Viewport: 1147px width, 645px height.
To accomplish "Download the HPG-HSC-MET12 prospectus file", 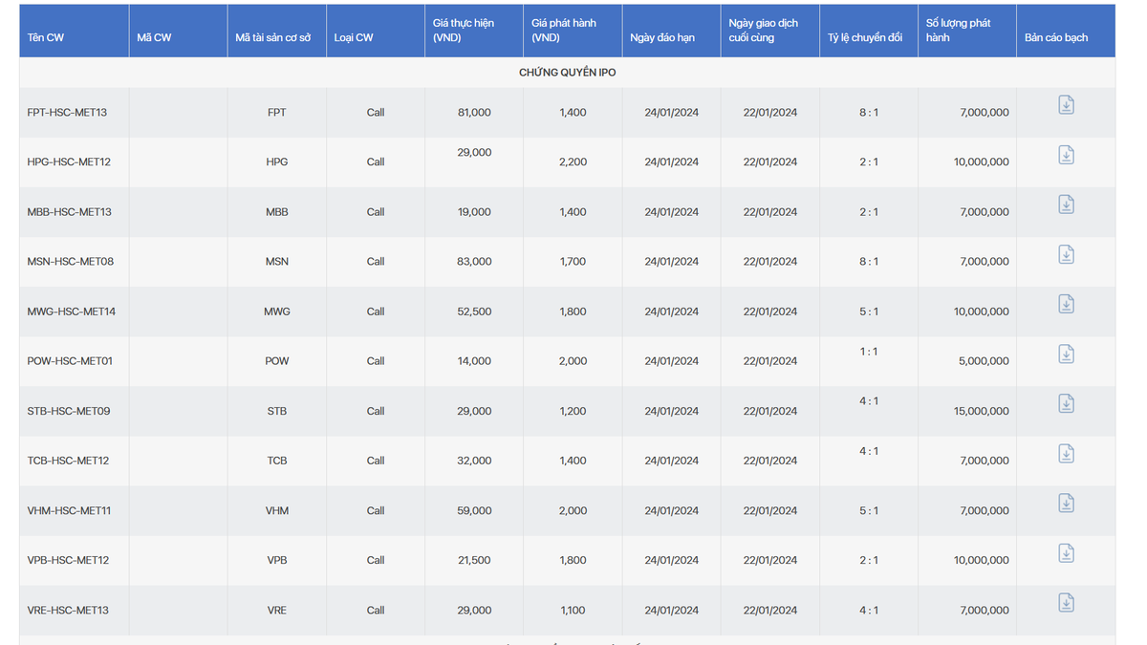I will [1066, 155].
